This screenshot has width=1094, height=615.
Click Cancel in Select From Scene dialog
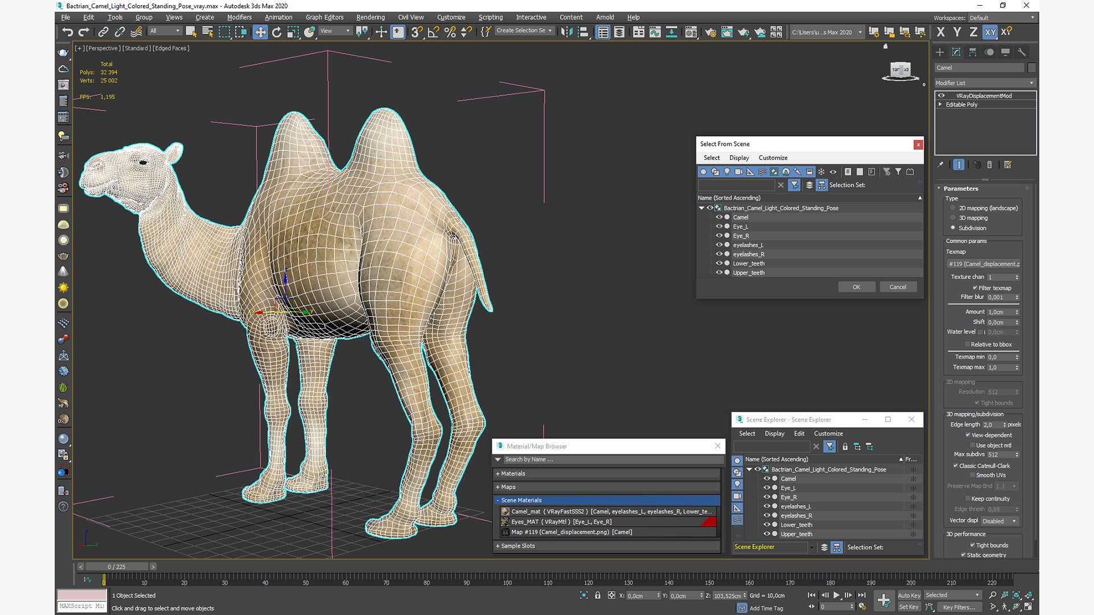898,287
